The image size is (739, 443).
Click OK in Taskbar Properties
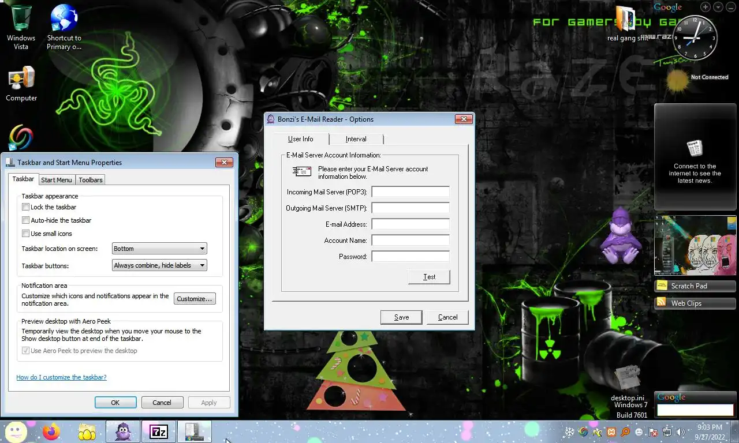click(x=115, y=403)
